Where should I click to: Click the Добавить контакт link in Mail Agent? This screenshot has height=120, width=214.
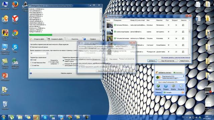coord(165,73)
